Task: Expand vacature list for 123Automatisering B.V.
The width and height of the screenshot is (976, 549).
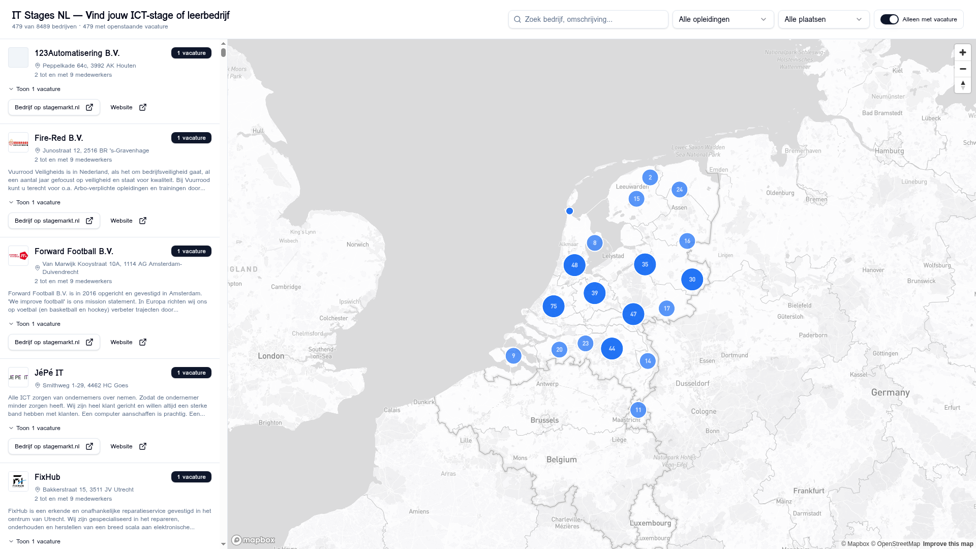Action: pos(35,89)
